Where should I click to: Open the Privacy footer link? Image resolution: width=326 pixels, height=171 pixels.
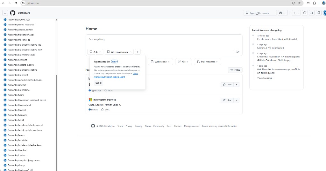[129, 126]
